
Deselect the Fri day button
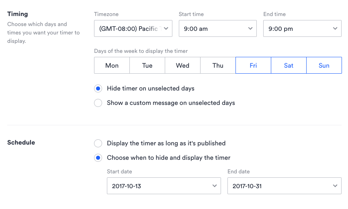coord(253,65)
